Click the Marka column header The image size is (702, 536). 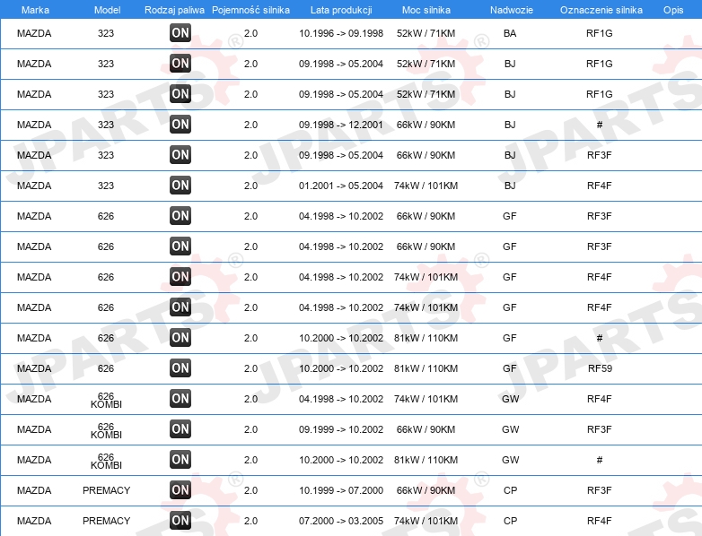click(x=35, y=10)
